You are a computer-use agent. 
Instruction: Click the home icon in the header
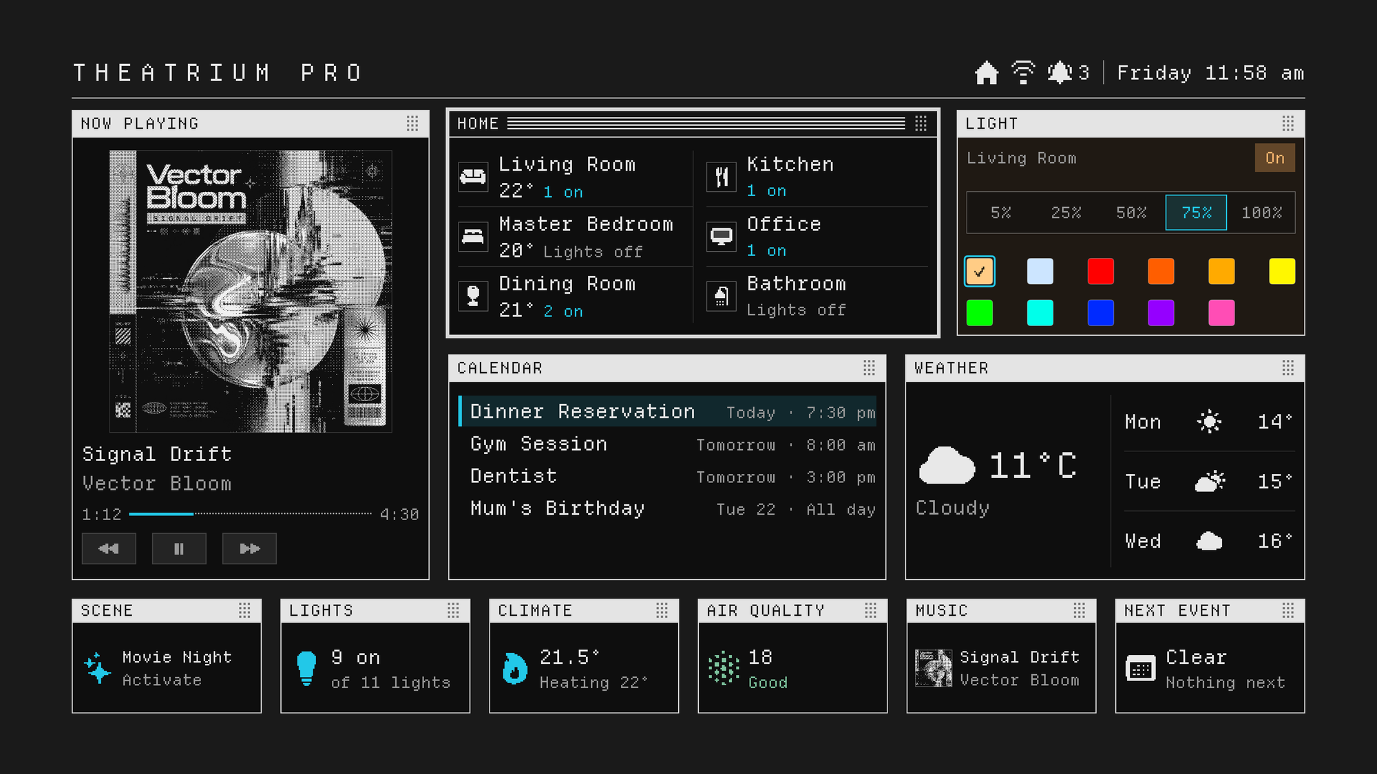[987, 73]
